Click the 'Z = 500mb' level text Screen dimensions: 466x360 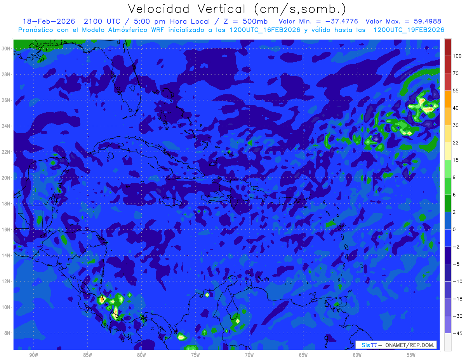tap(245, 21)
